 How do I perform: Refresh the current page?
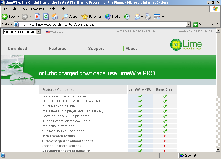tap(46, 17)
